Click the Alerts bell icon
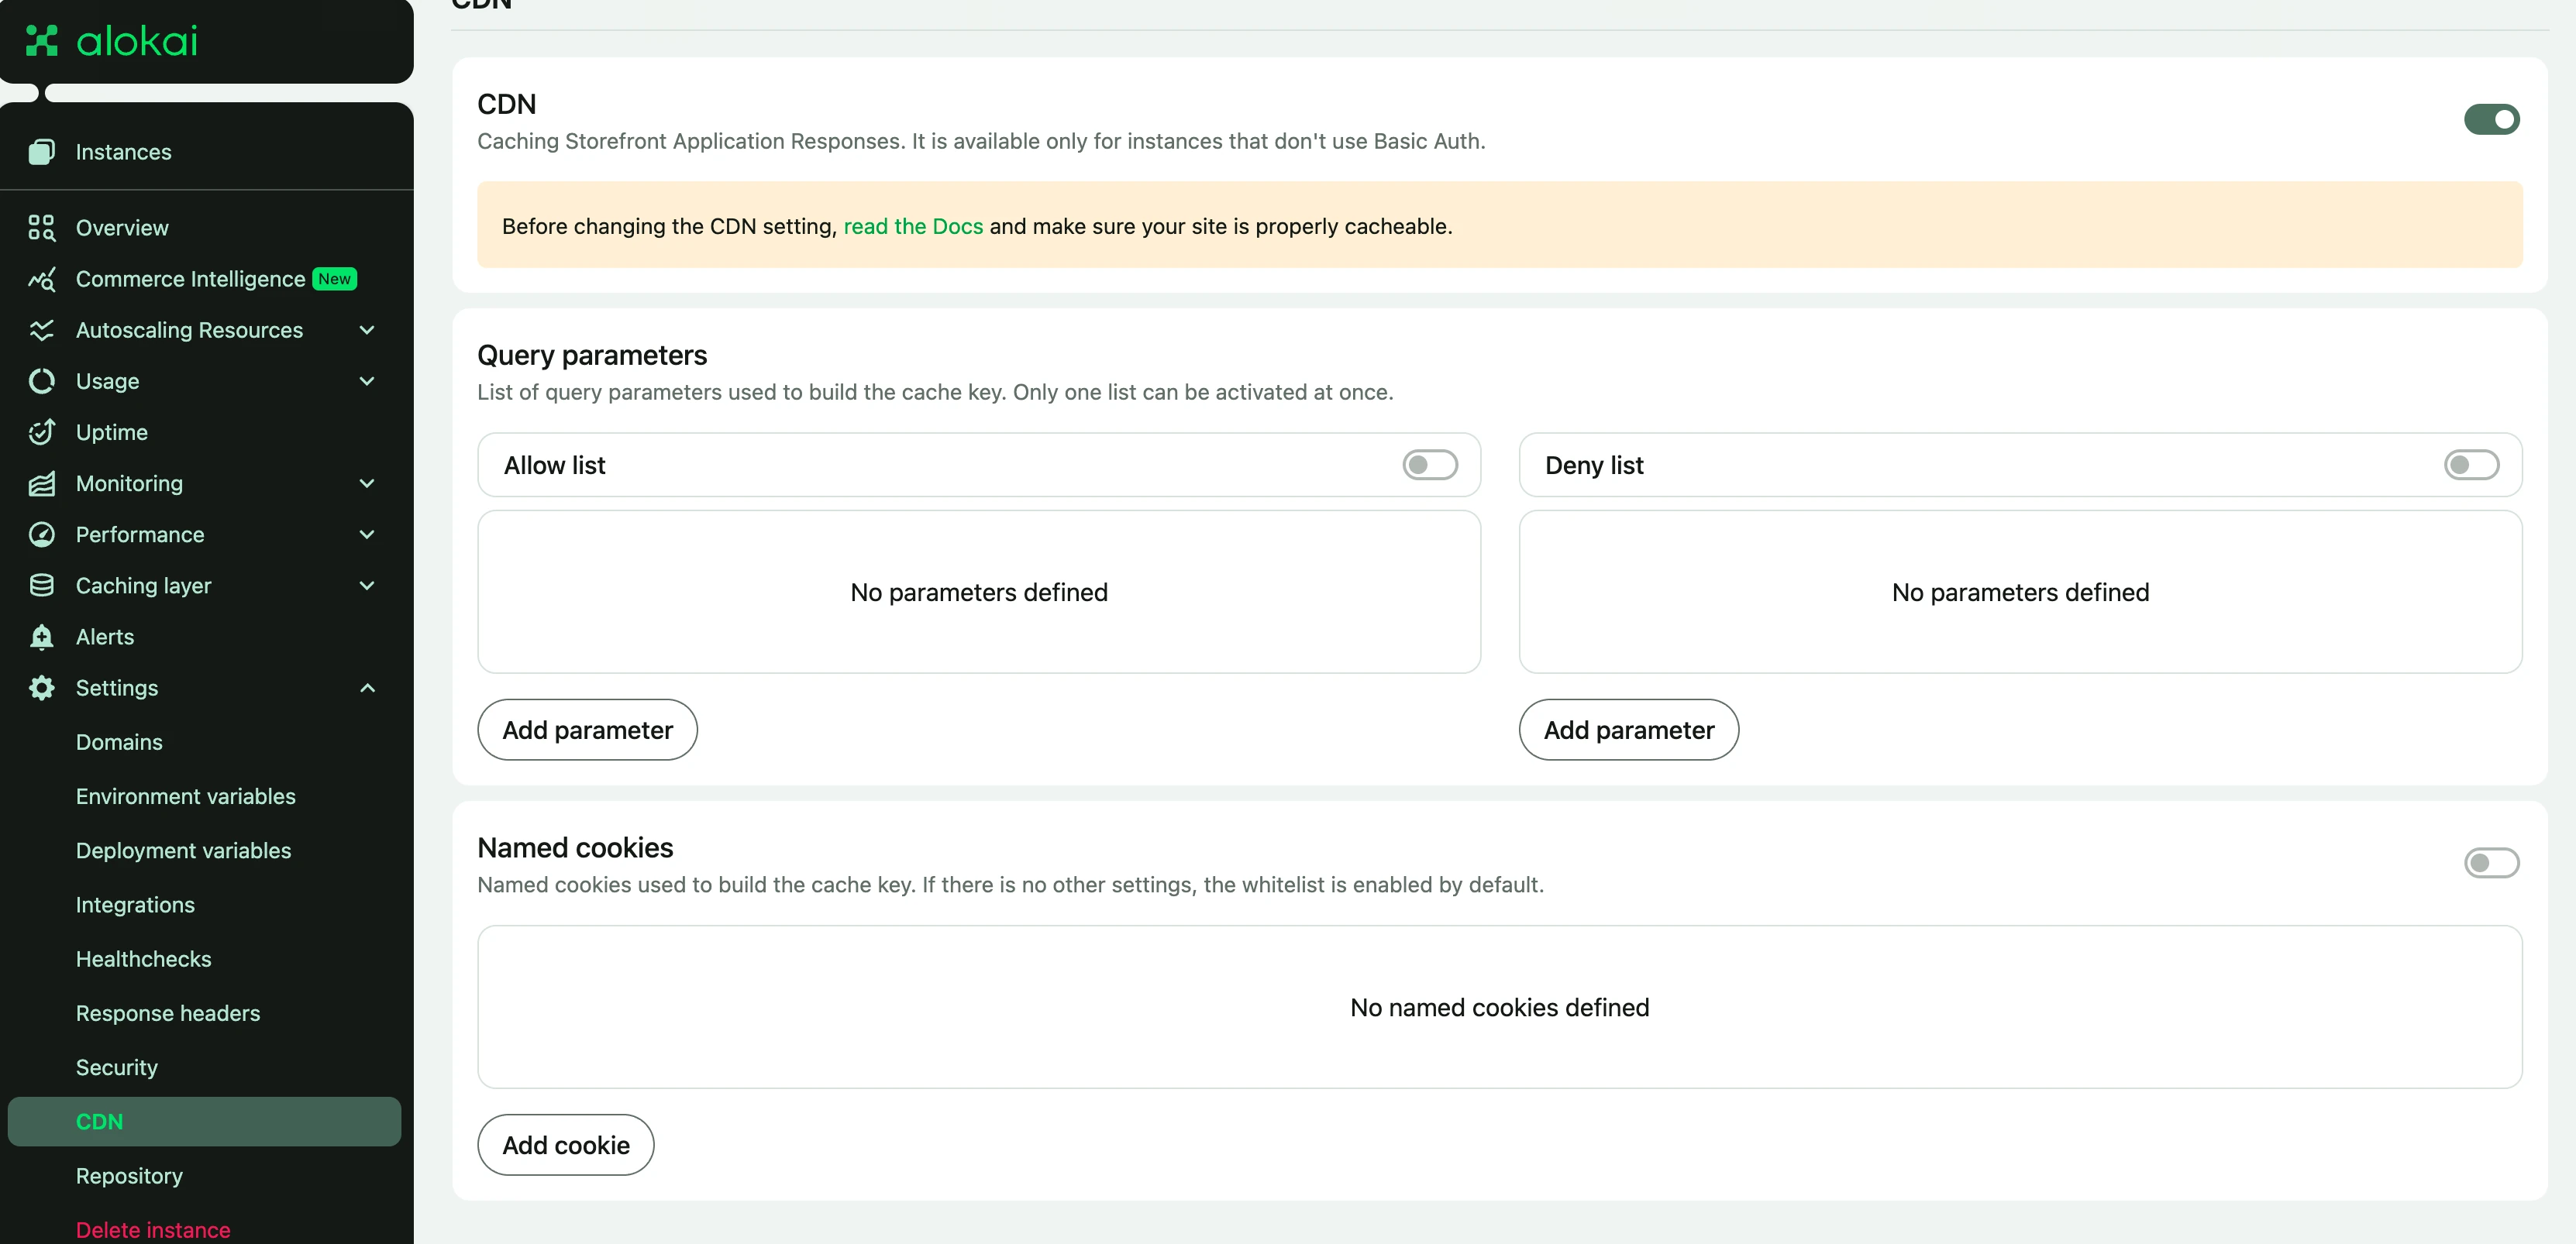Image resolution: width=2576 pixels, height=1244 pixels. pos(41,637)
